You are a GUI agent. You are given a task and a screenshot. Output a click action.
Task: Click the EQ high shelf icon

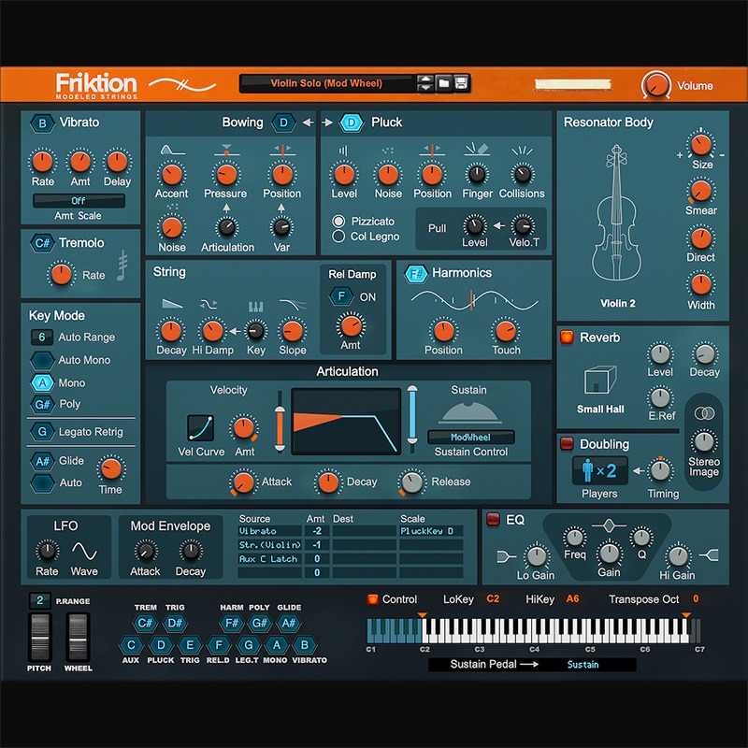709,554
